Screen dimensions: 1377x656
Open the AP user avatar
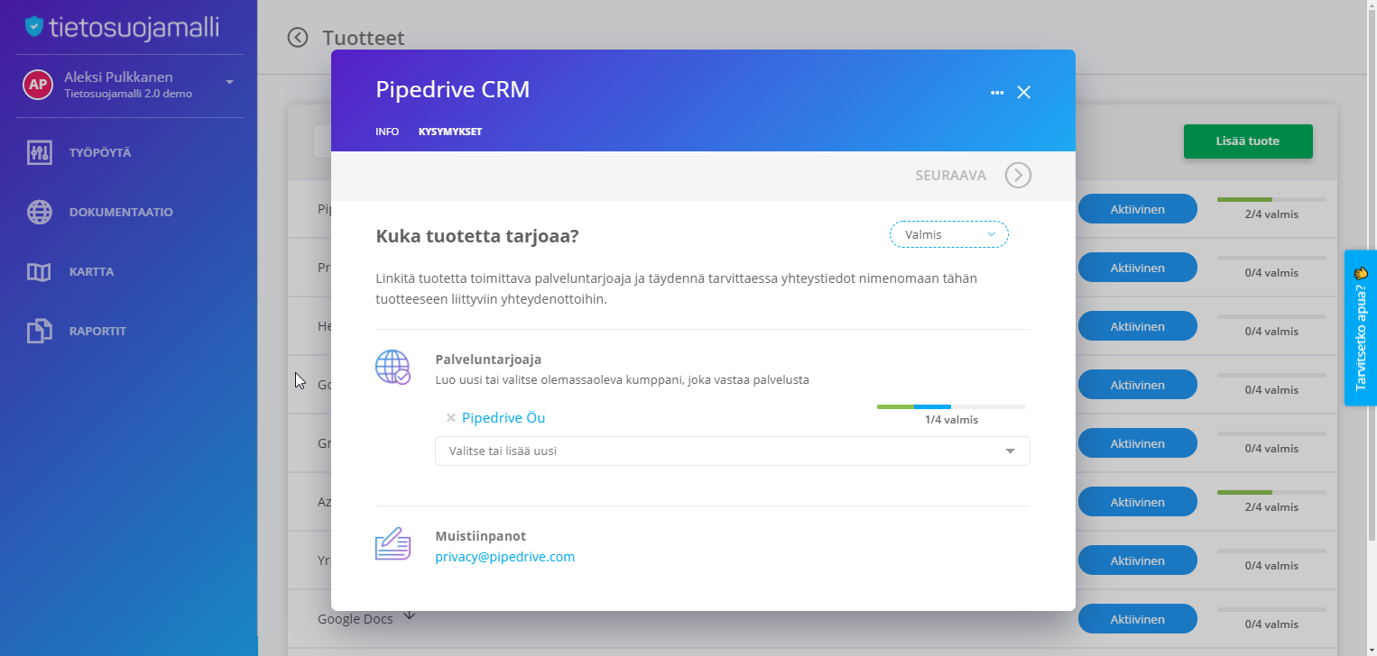(37, 85)
